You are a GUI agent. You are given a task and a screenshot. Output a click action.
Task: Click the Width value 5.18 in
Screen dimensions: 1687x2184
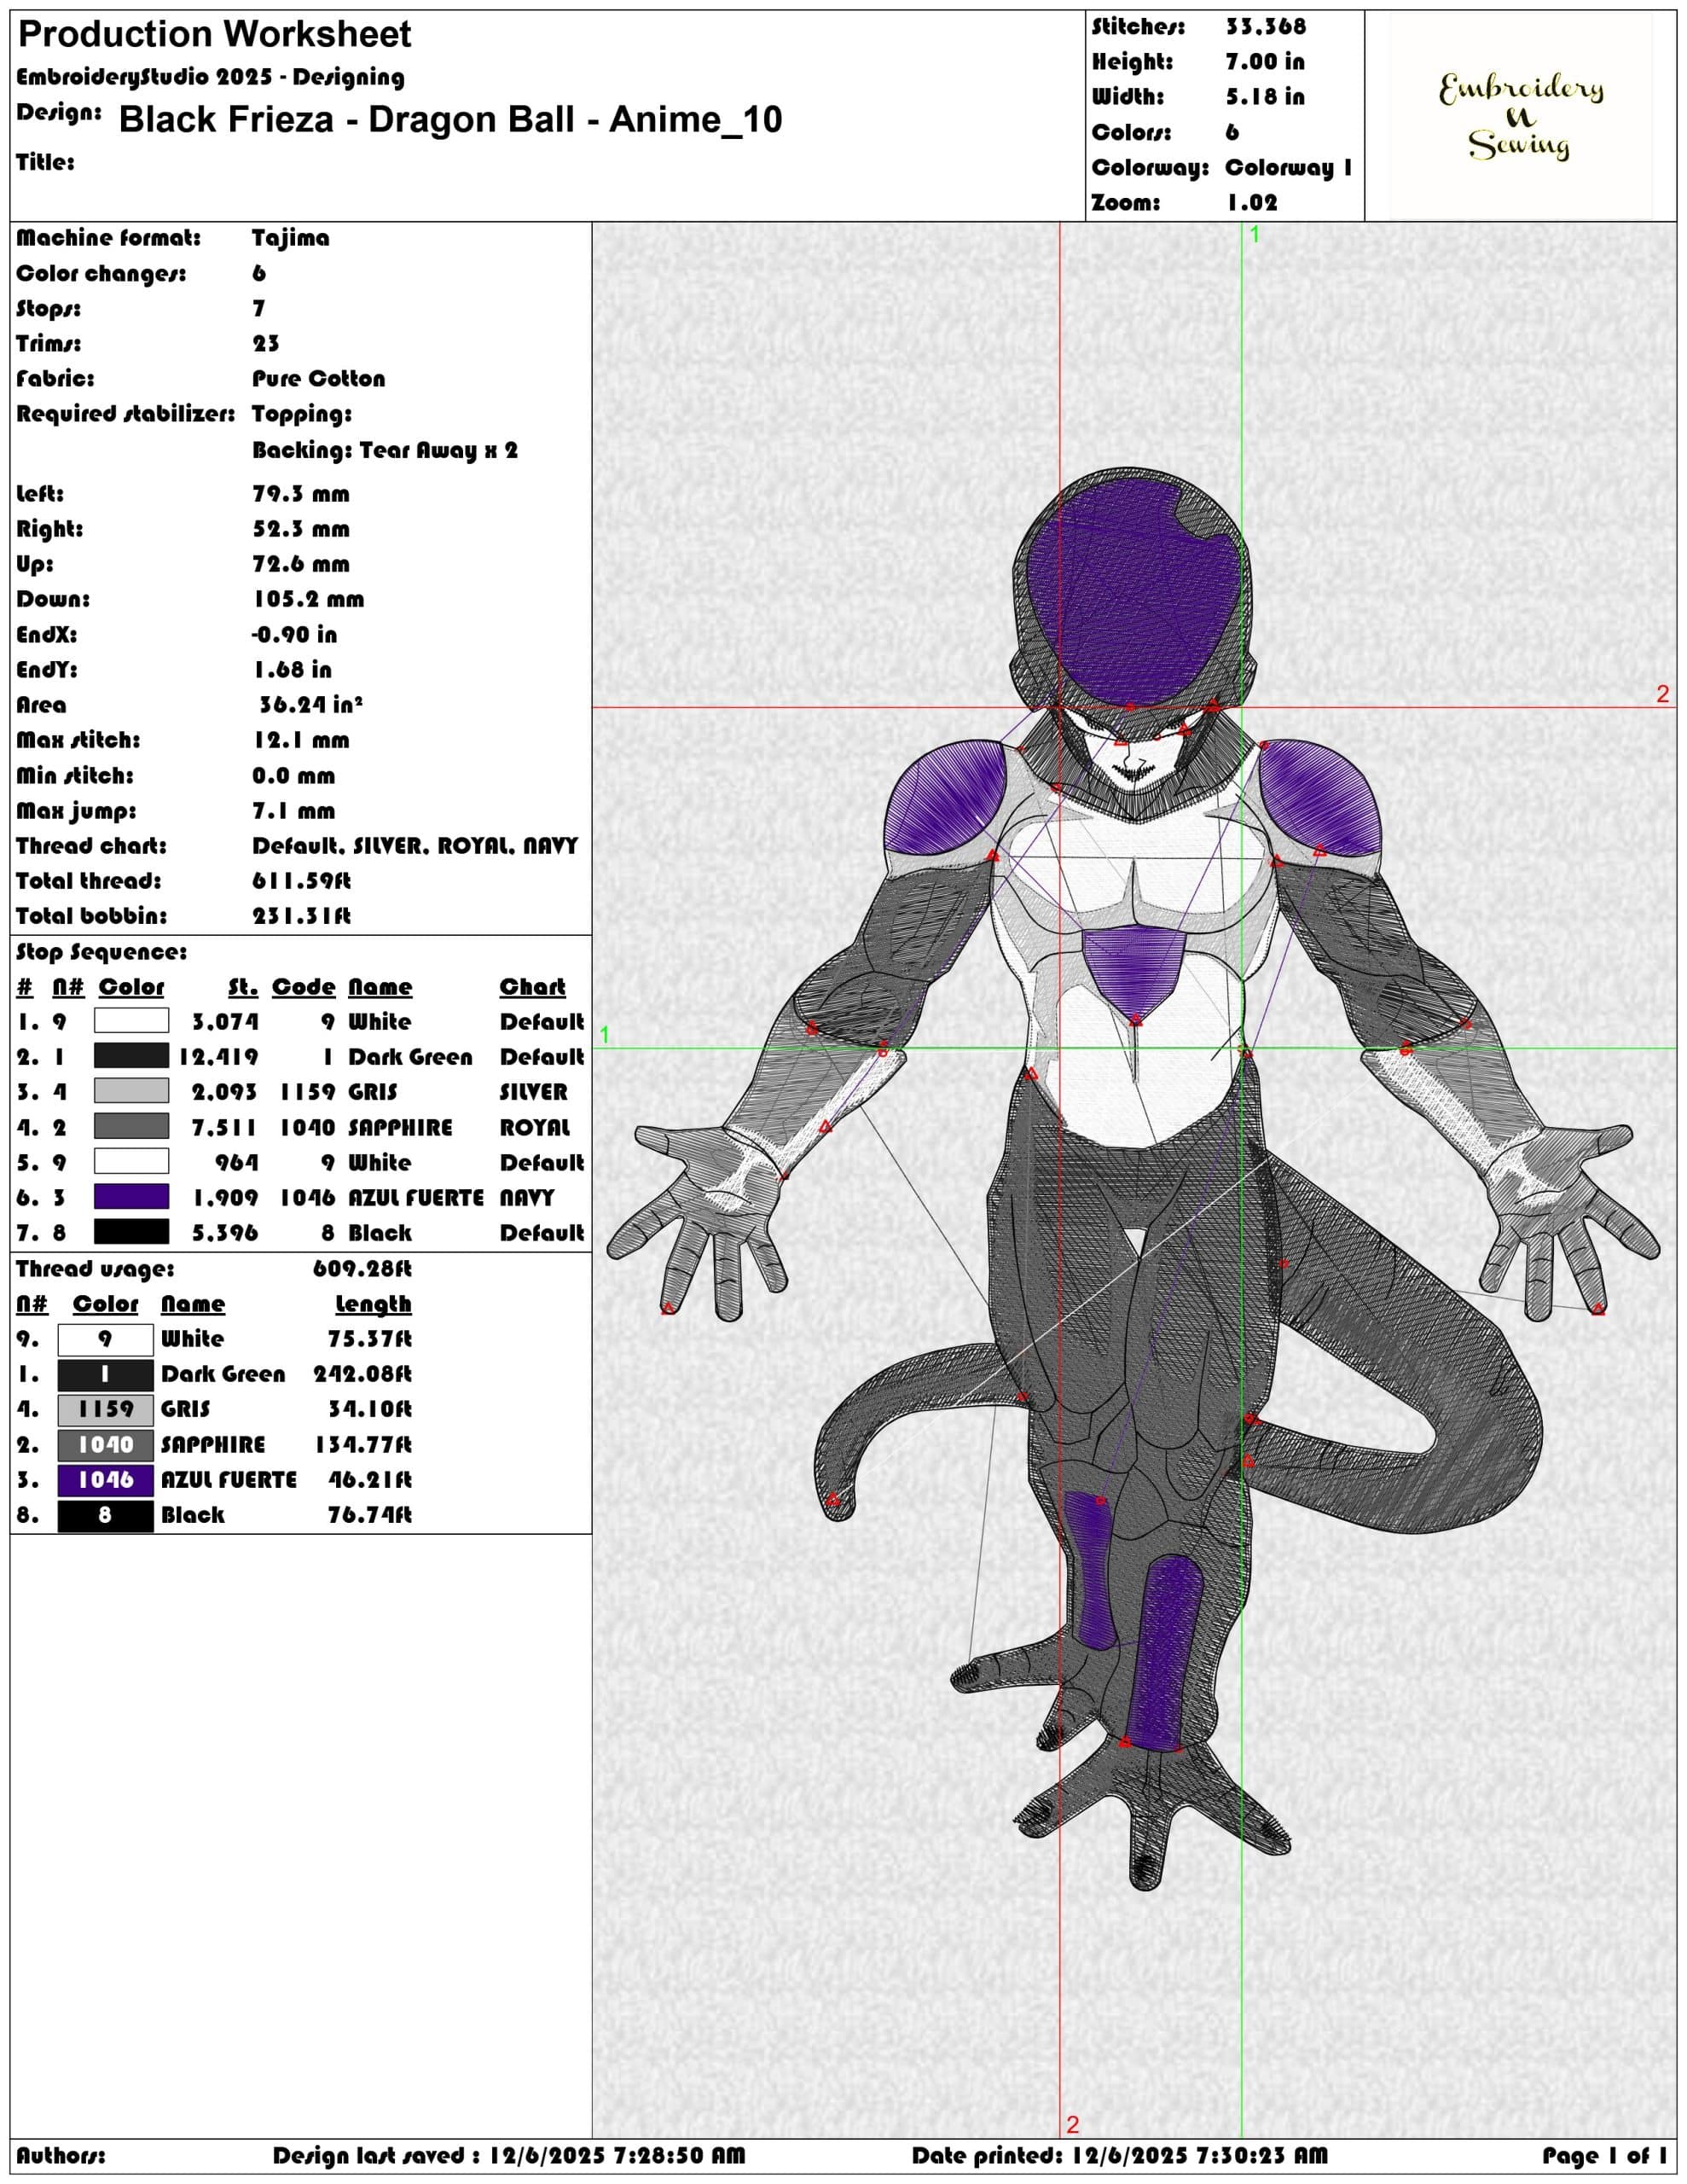1265,97
